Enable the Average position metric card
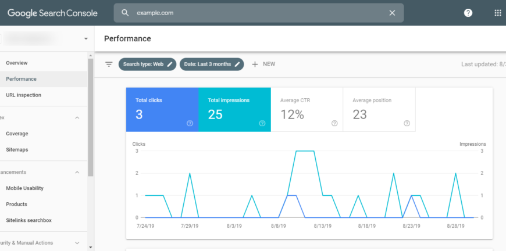 379,110
